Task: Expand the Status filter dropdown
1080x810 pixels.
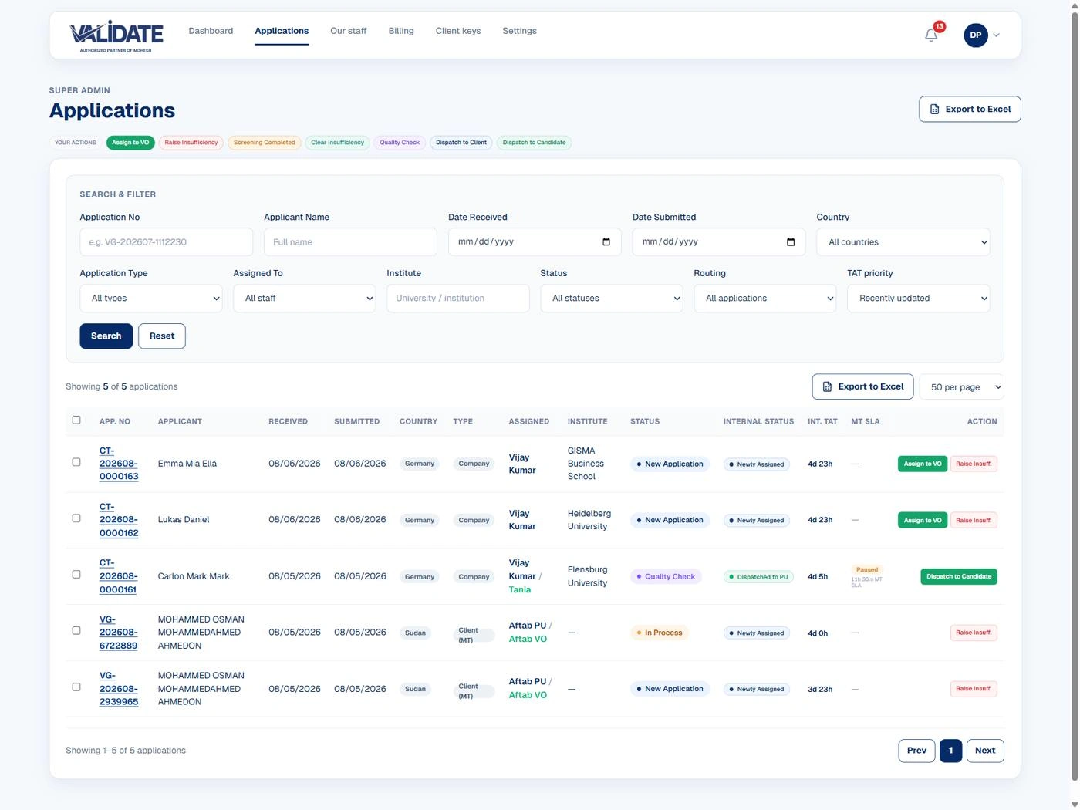Action: [612, 299]
